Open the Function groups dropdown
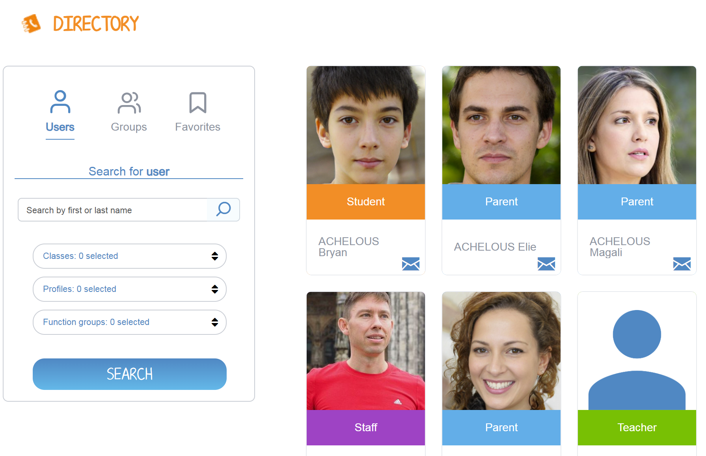 point(130,322)
